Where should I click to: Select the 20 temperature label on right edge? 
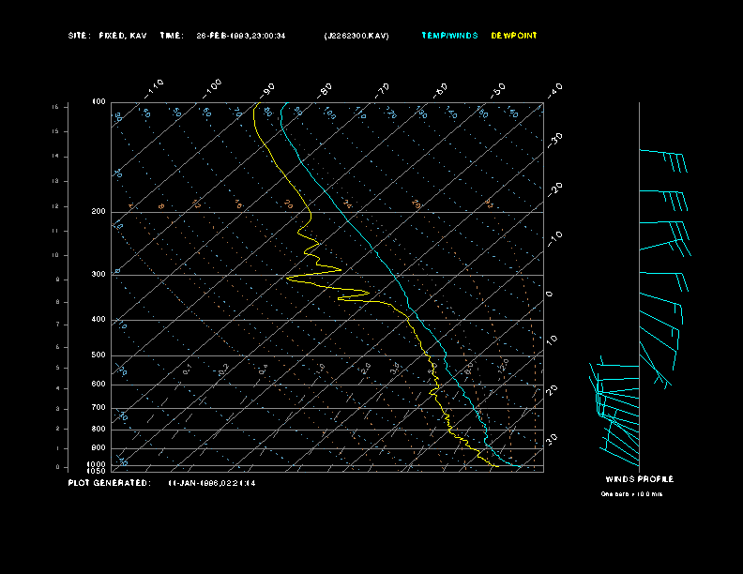point(553,388)
